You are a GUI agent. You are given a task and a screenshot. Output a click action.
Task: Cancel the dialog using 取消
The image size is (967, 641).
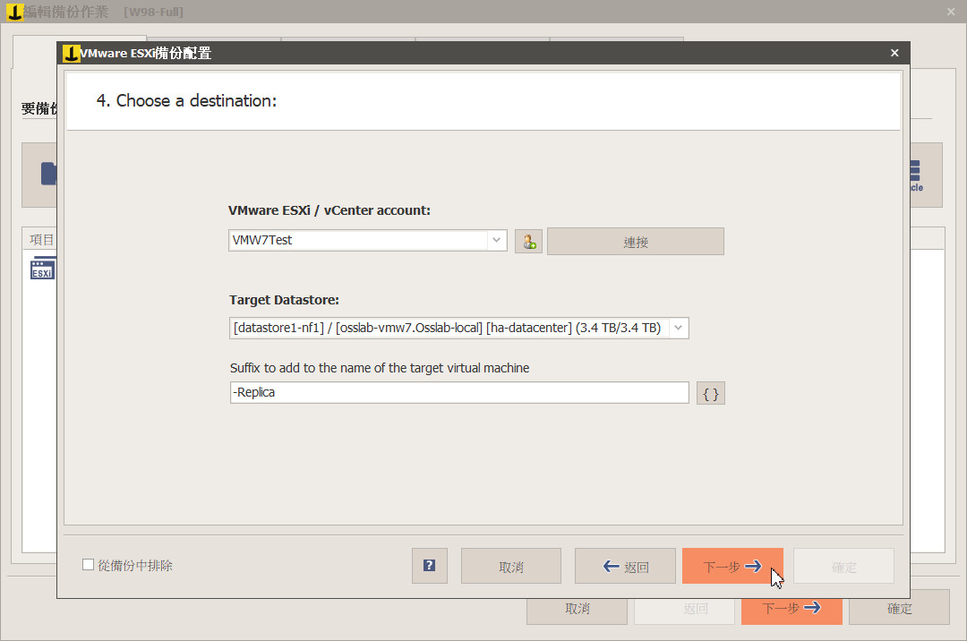(x=510, y=566)
